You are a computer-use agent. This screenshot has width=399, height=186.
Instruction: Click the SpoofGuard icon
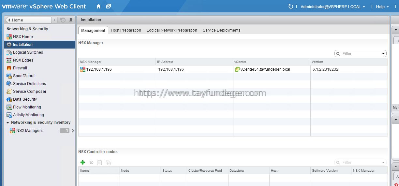tap(9, 76)
